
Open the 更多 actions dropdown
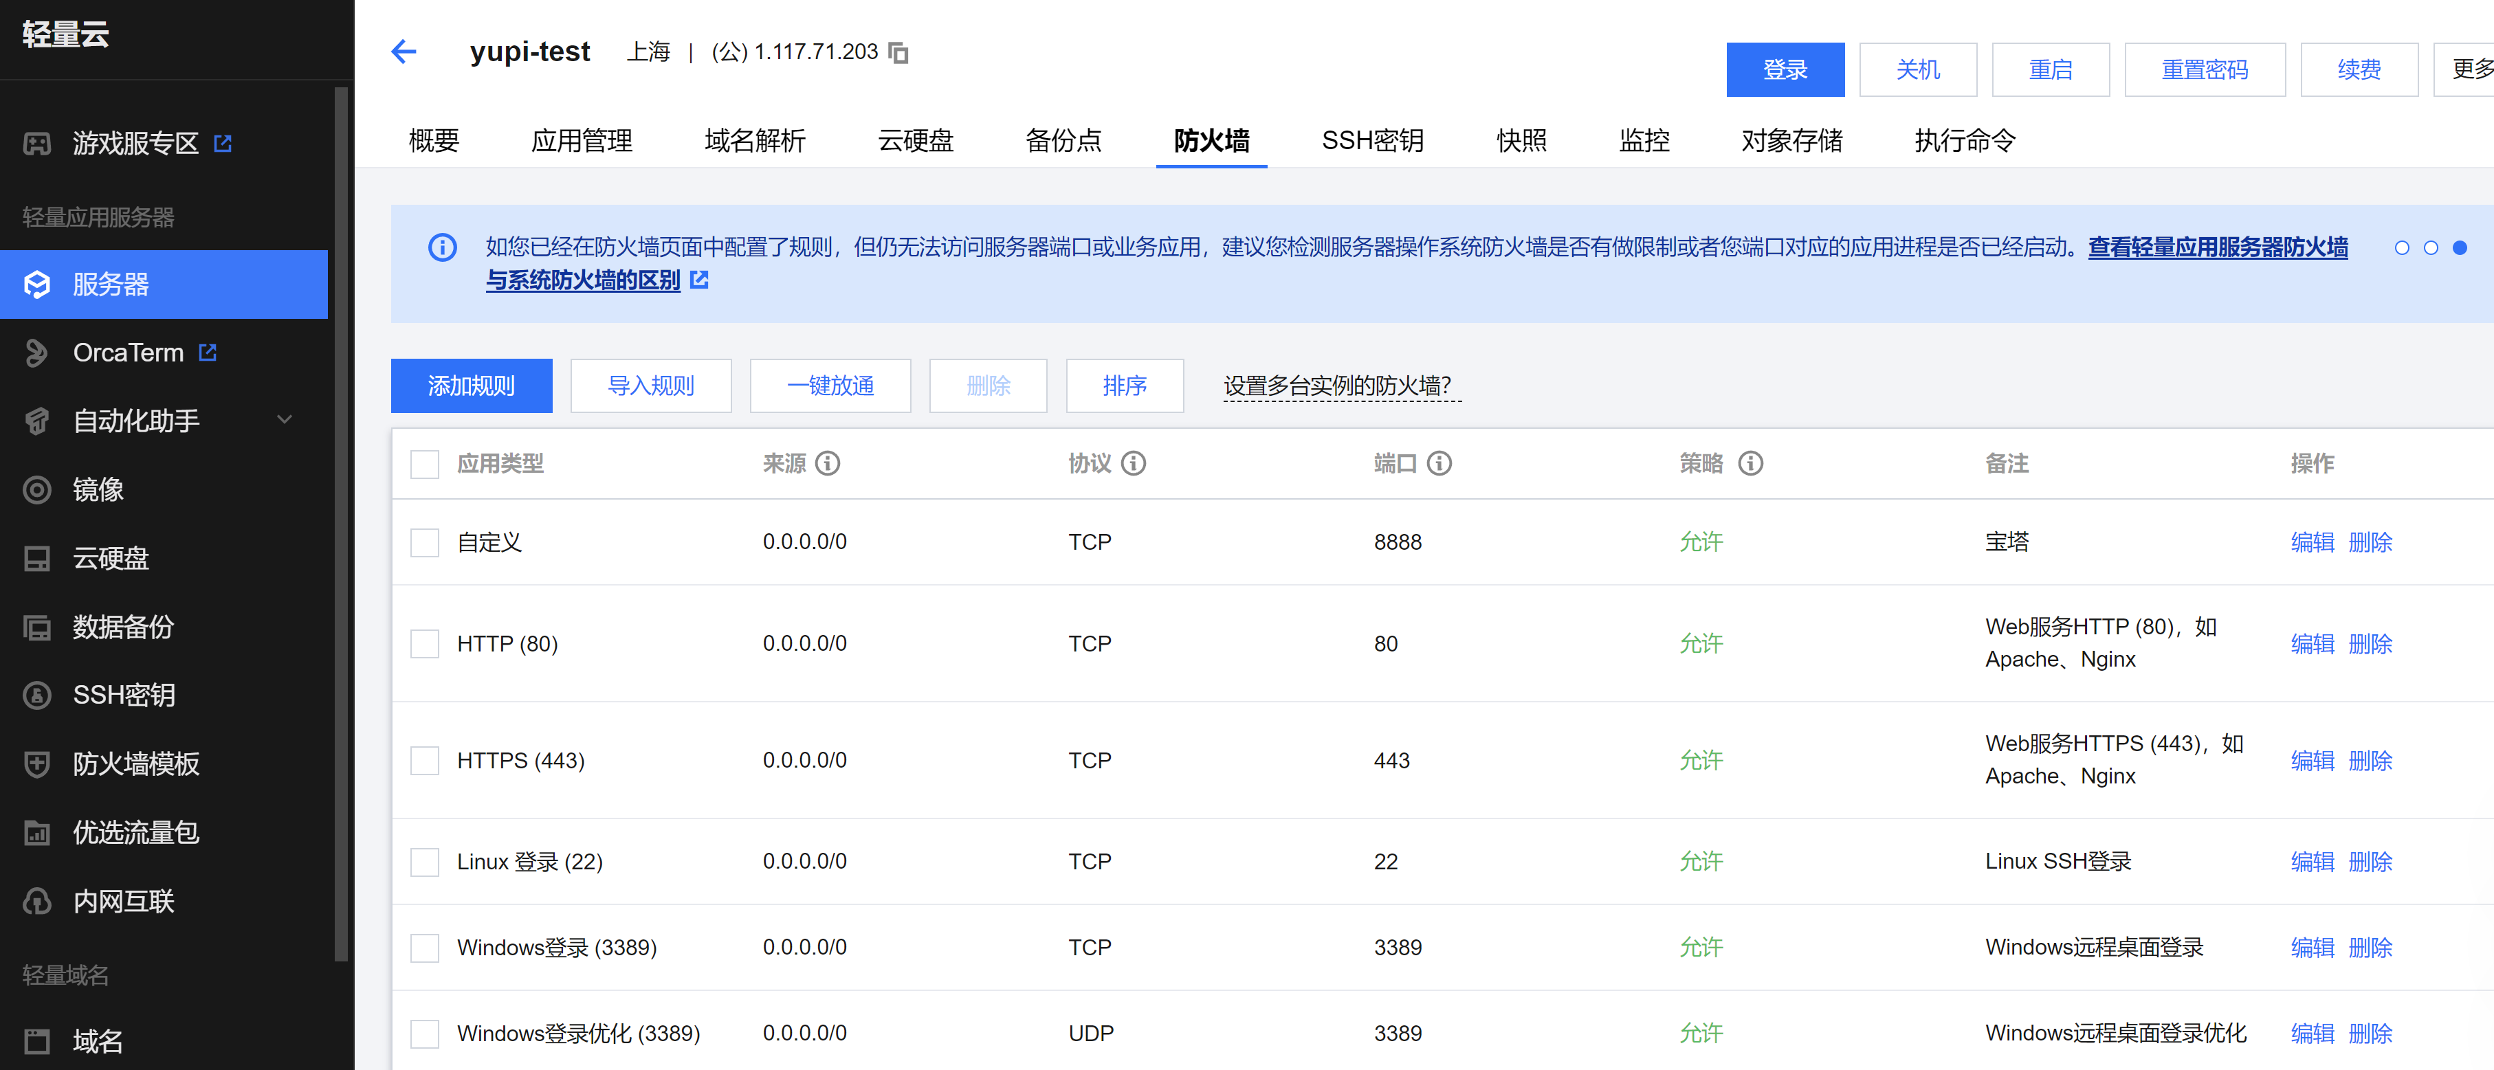point(2467,69)
